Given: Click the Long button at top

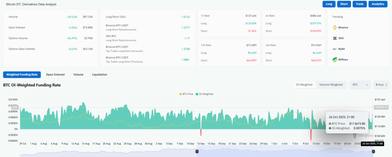Looking at the screenshot, I should (x=328, y=4).
